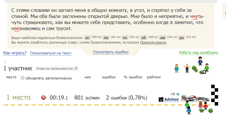Viewport: 226px width, 120px height.
Task: Toggle обновлять автоматически checkbox
Action: (23, 78)
